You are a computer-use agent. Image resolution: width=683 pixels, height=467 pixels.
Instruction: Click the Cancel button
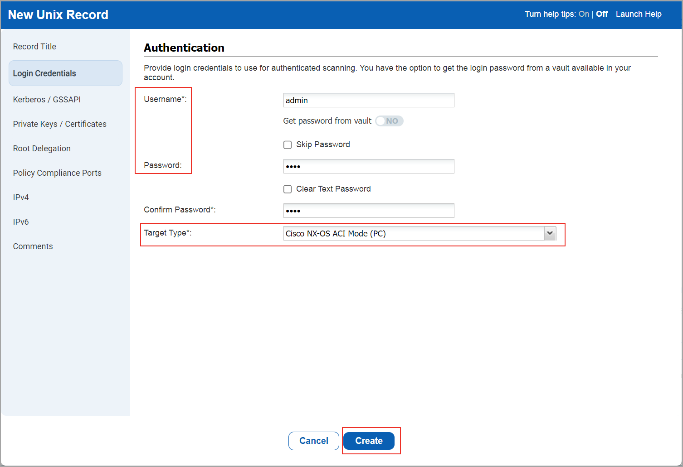(x=313, y=440)
